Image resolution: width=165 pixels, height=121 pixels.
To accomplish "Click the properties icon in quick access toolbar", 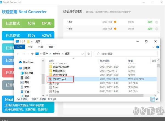I will click(24, 42).
